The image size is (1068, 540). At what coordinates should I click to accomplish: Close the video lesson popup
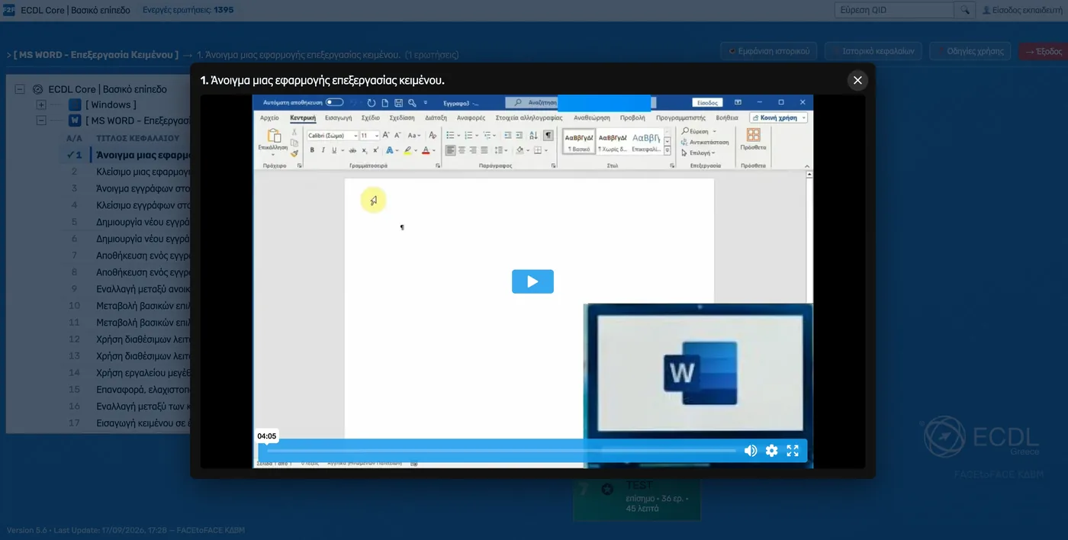[x=857, y=80]
